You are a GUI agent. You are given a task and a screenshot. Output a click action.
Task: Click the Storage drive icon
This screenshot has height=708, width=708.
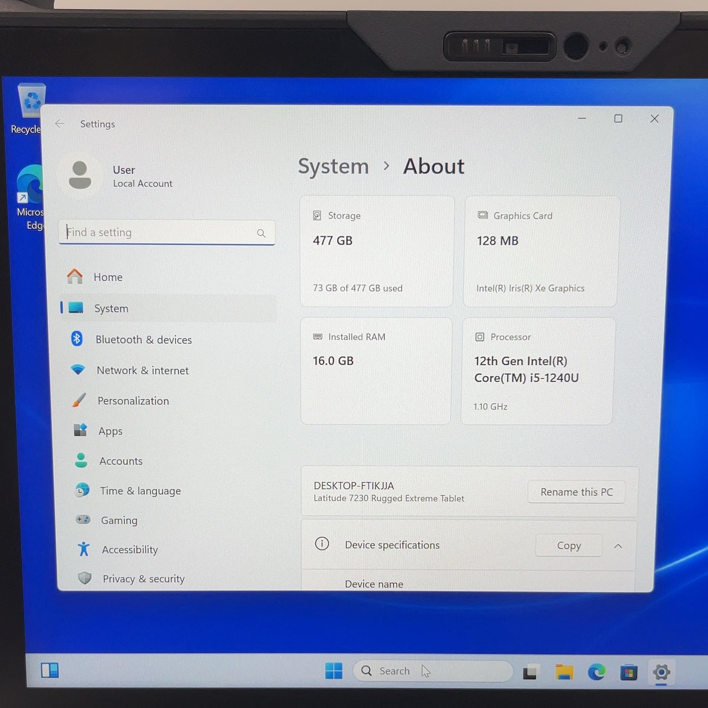pos(317,216)
